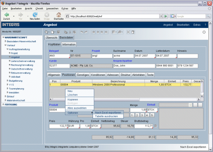Image resolution: width=213 pixels, height=152 pixels.
Task: Open the Adressen tab
Action: [x=113, y=75]
